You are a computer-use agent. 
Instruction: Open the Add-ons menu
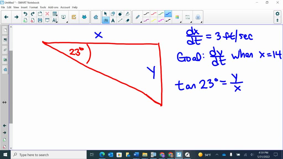click(x=53, y=7)
